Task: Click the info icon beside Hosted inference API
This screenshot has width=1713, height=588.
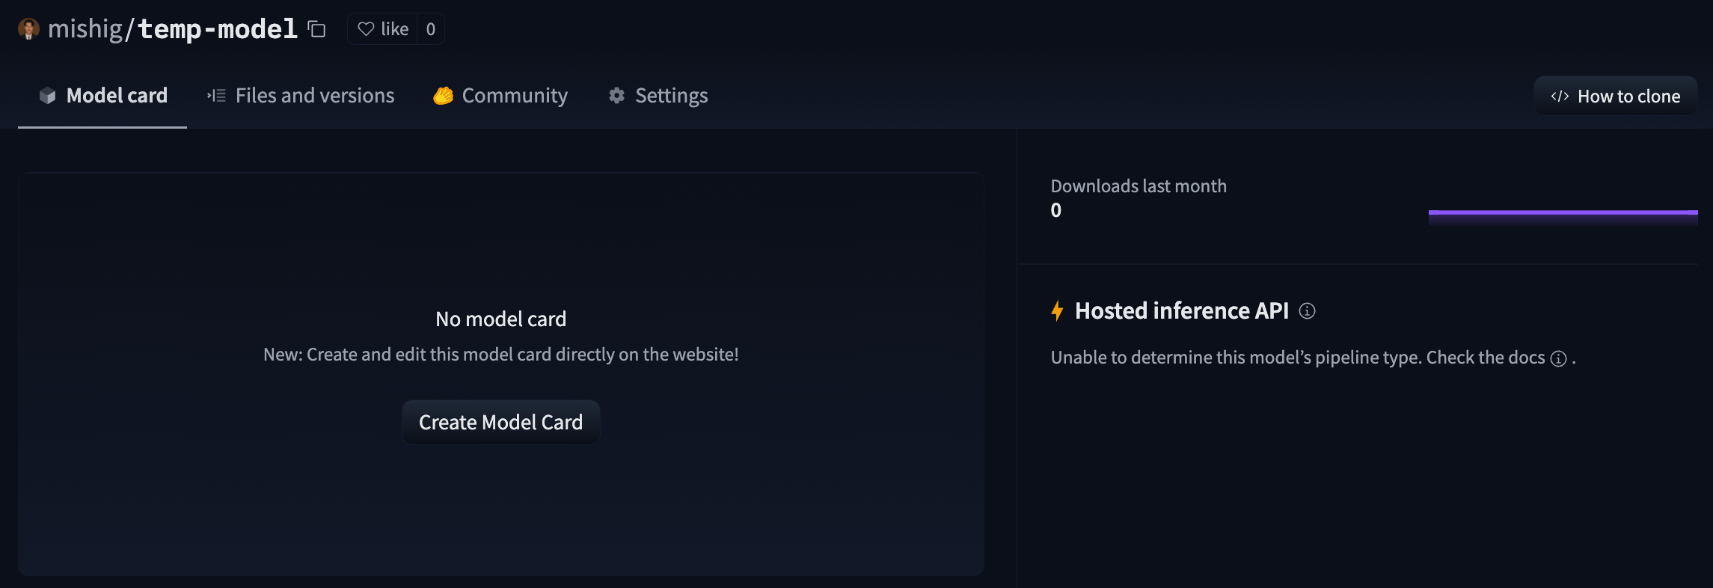Action: 1307,311
